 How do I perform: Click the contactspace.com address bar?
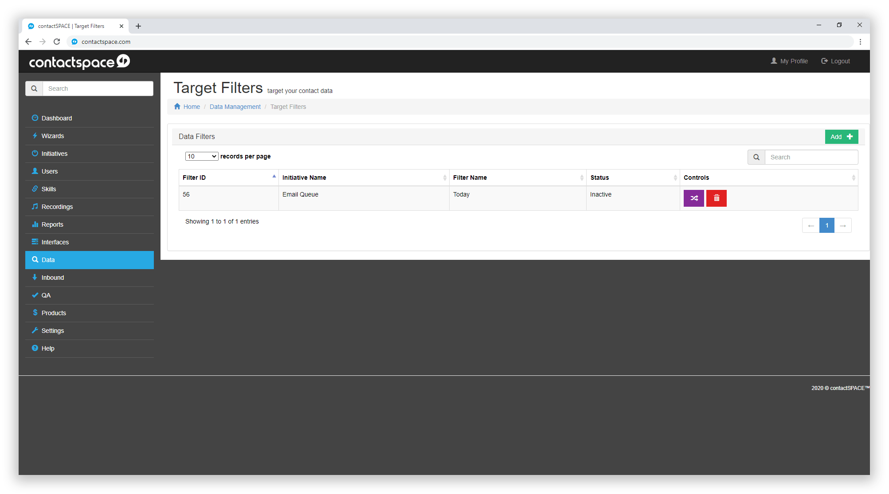click(x=459, y=42)
